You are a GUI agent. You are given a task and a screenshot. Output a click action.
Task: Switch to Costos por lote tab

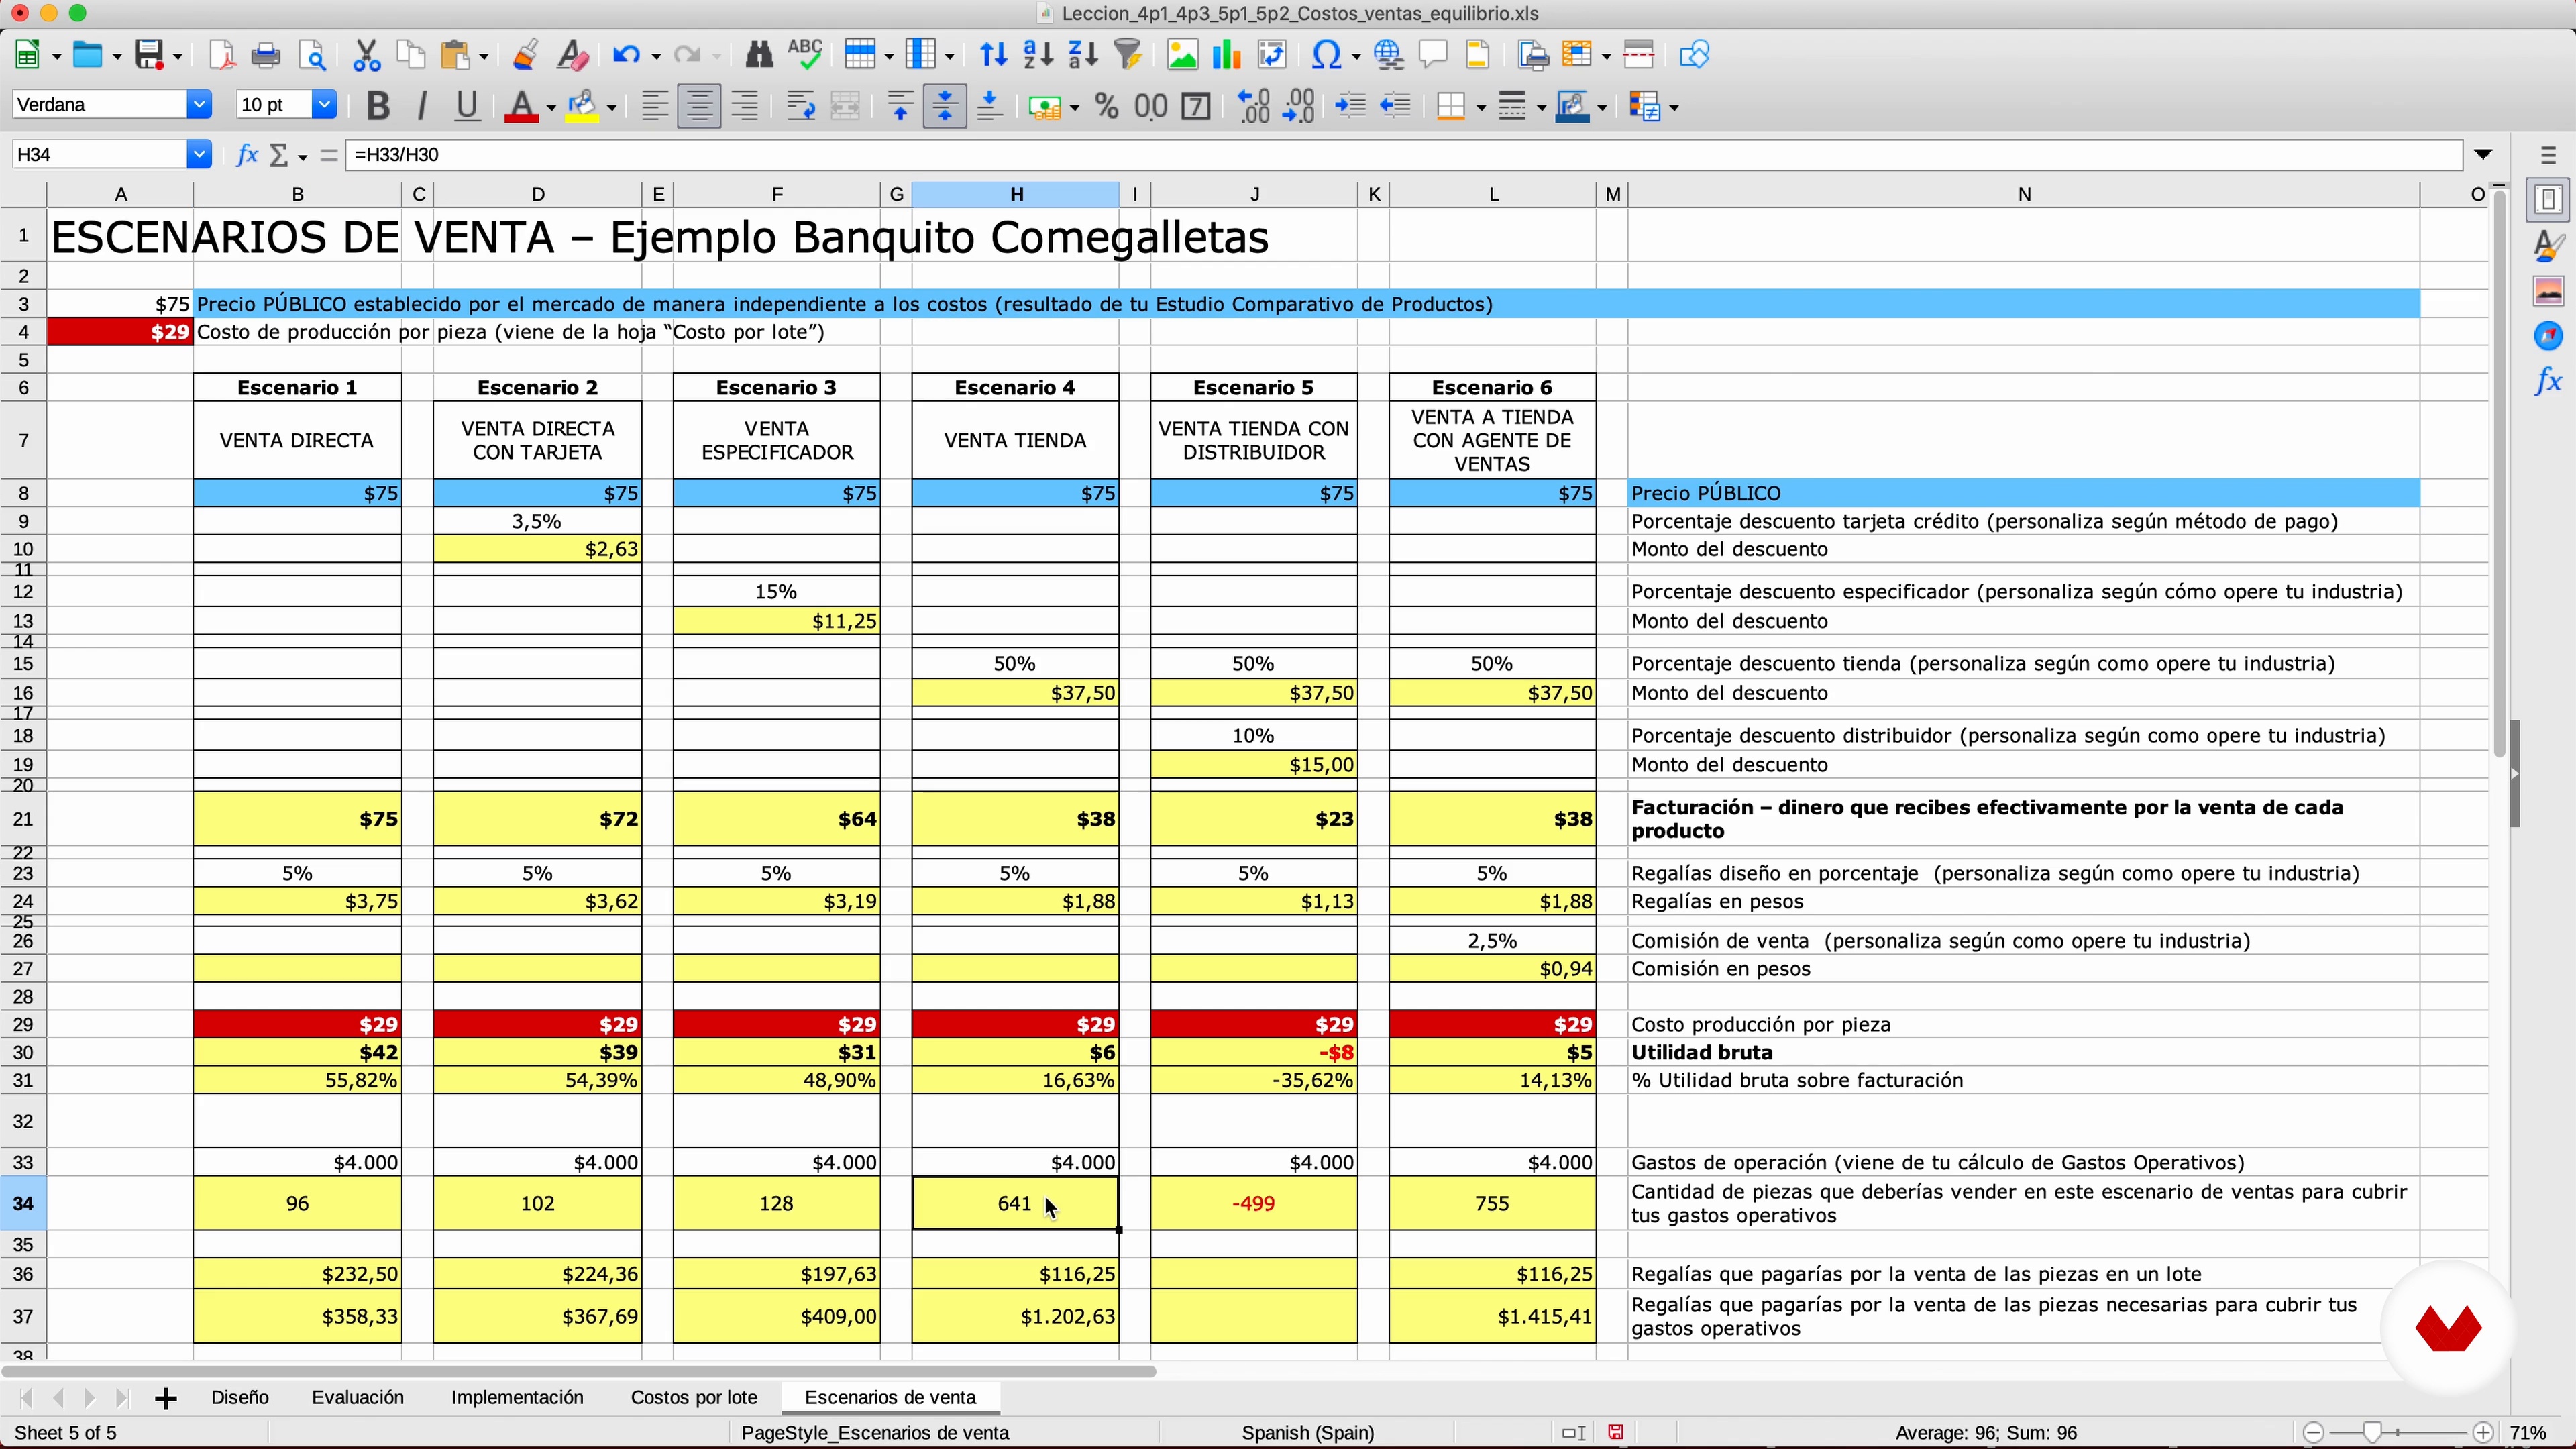[x=694, y=1397]
